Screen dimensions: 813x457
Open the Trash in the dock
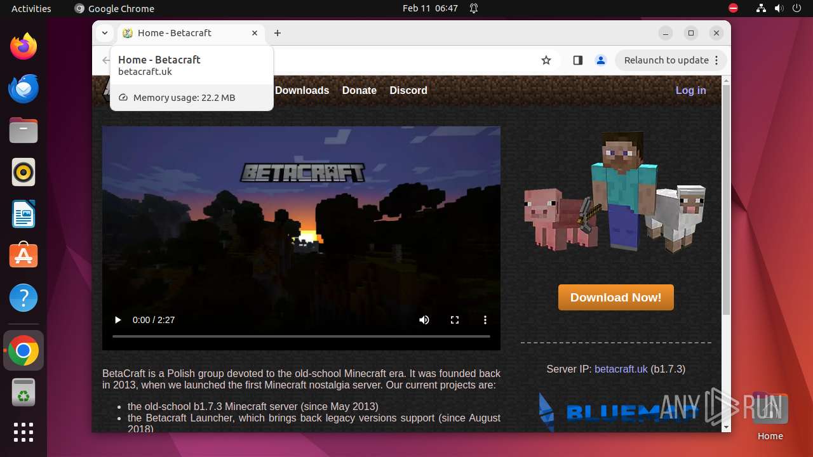[x=24, y=392]
